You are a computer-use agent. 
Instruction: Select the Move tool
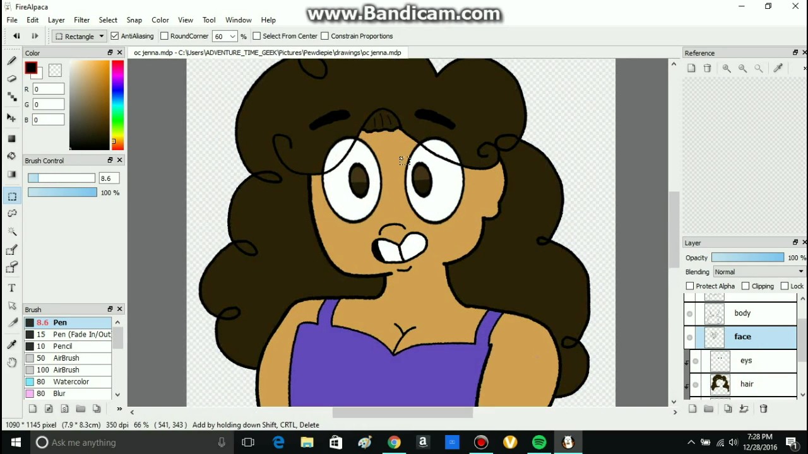click(11, 118)
